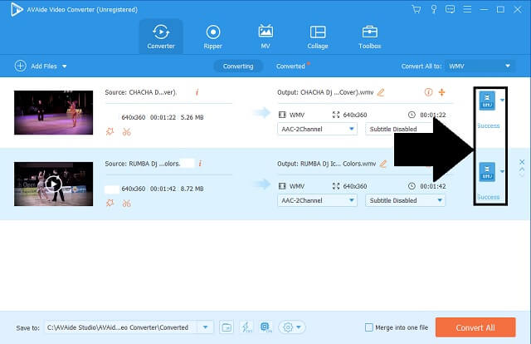Image resolution: width=531 pixels, height=344 pixels.
Task: Enable Merge into one file checkbox
Action: (368, 327)
